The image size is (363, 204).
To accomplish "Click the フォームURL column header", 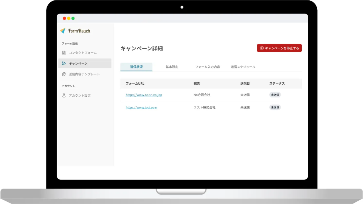I will point(135,83).
